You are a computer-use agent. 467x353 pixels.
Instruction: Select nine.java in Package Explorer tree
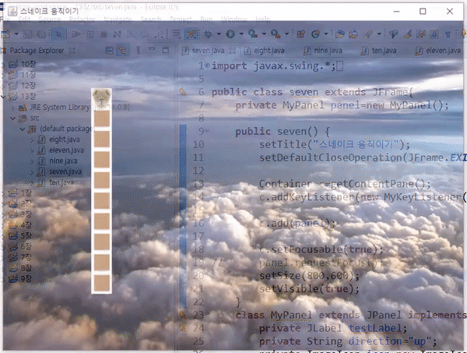(x=63, y=161)
